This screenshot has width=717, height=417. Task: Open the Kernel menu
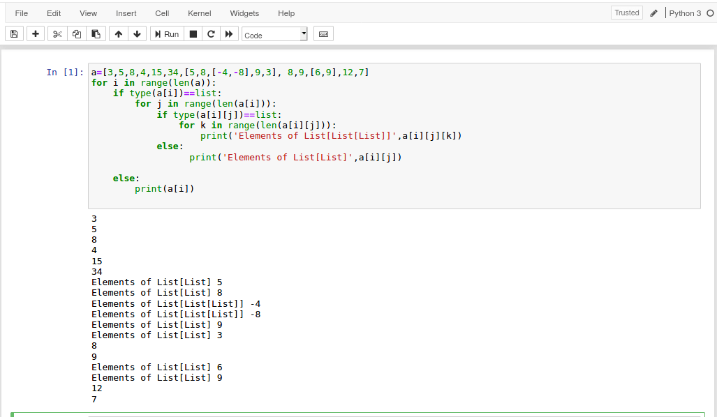pyautogui.click(x=199, y=13)
